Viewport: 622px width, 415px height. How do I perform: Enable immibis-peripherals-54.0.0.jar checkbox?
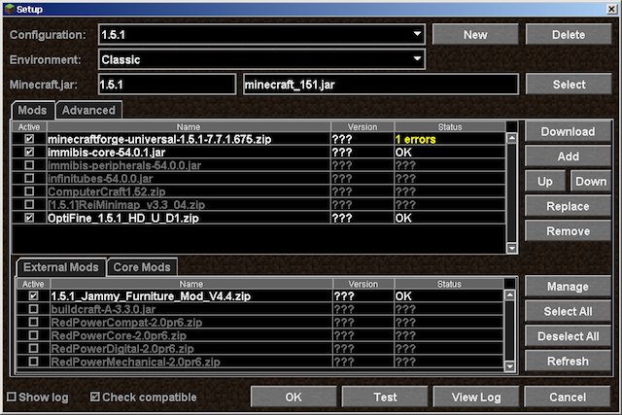(x=29, y=165)
